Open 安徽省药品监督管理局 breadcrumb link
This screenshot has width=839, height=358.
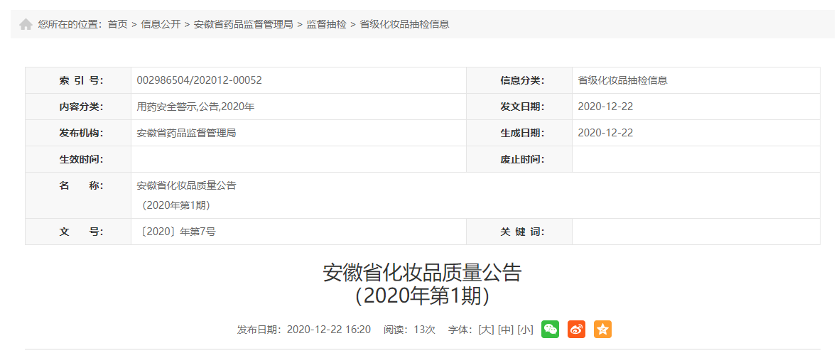243,24
